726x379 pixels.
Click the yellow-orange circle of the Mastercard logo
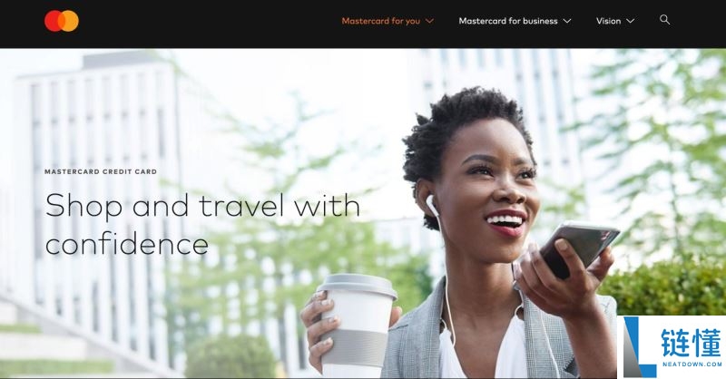tap(71, 21)
